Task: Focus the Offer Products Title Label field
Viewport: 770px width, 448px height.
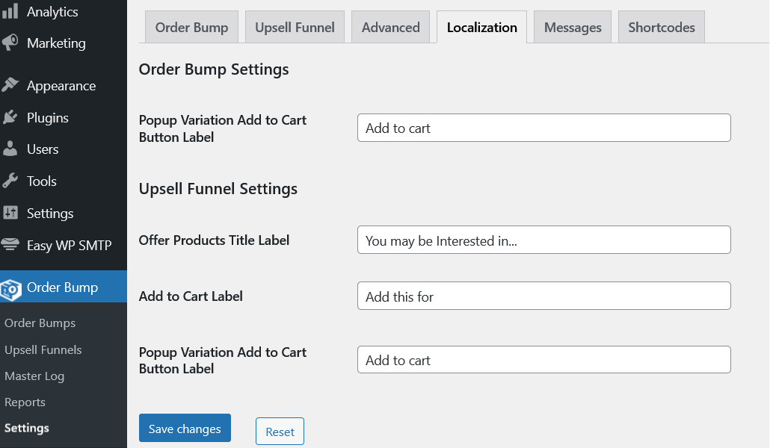Action: (543, 240)
